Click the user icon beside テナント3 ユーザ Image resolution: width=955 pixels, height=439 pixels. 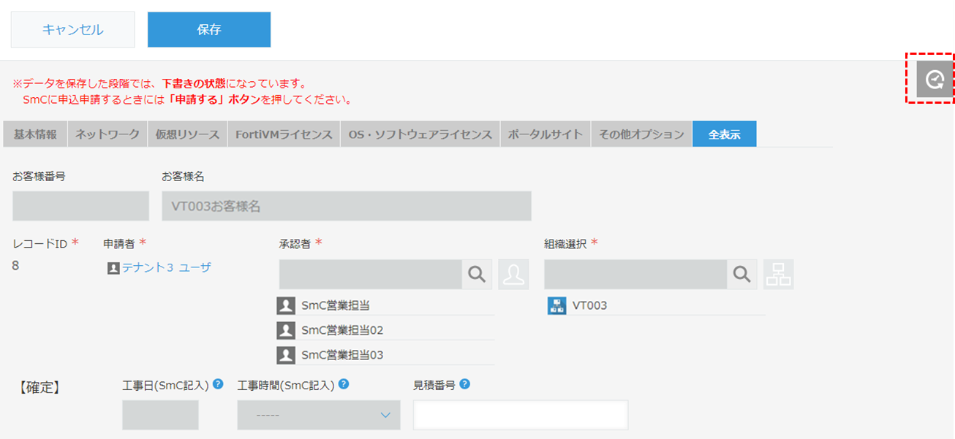tap(113, 268)
